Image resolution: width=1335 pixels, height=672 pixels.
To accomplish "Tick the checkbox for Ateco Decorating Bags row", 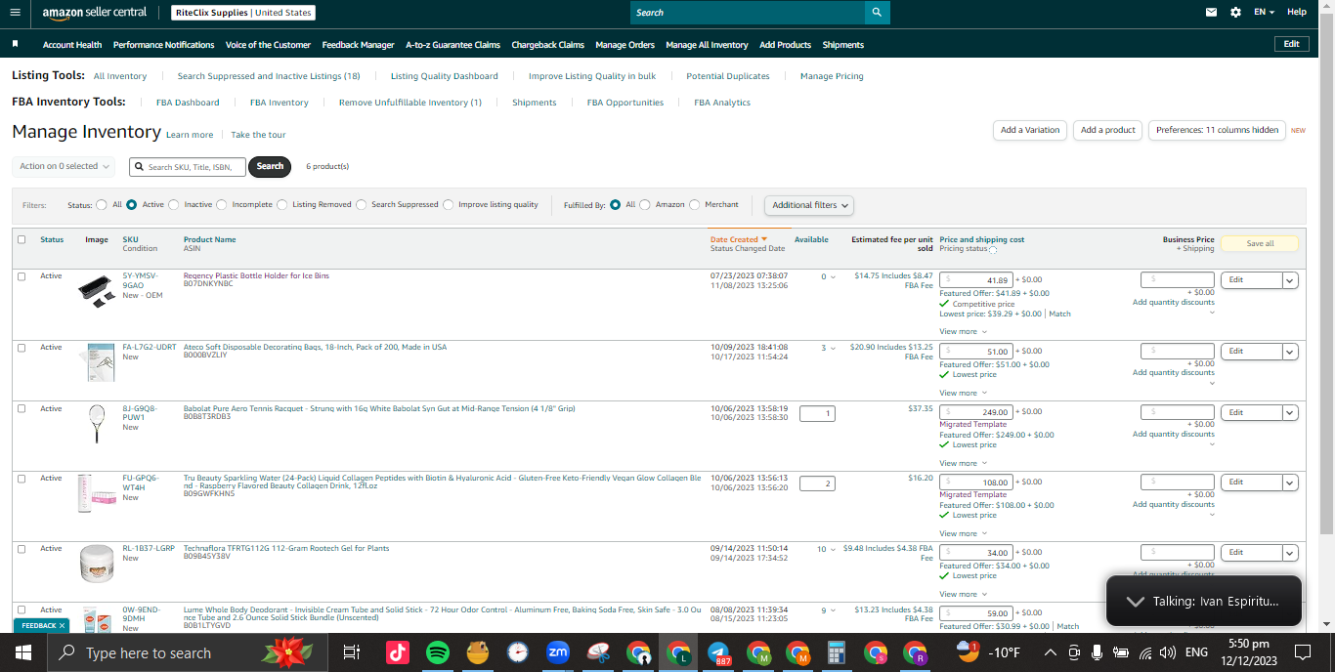I will click(x=22, y=348).
